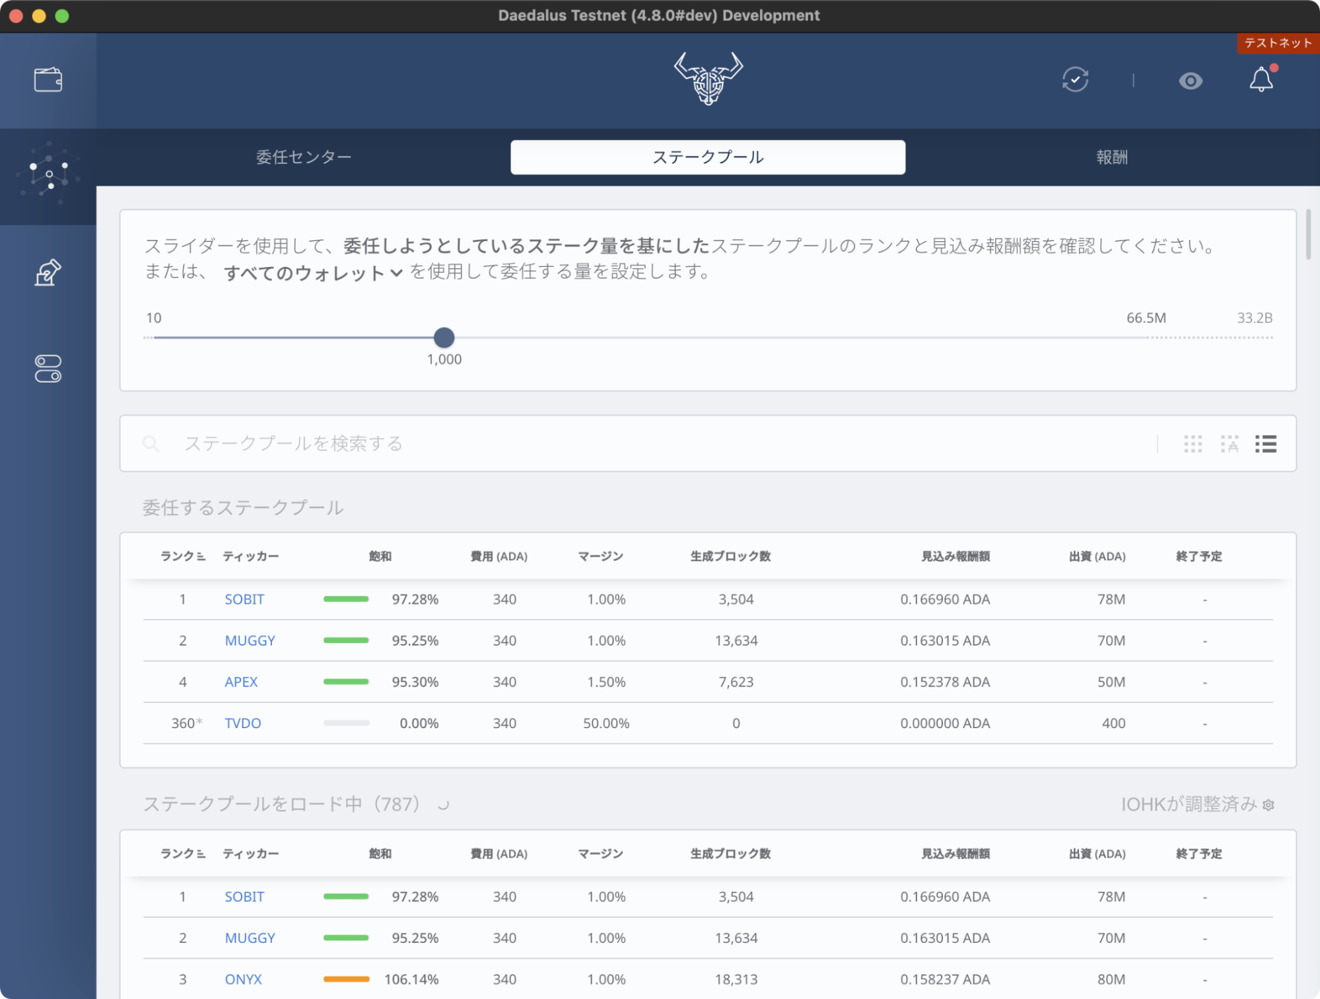Image resolution: width=1320 pixels, height=999 pixels.
Task: Sort delegated table by 生成ブロック数 header
Action: click(730, 556)
